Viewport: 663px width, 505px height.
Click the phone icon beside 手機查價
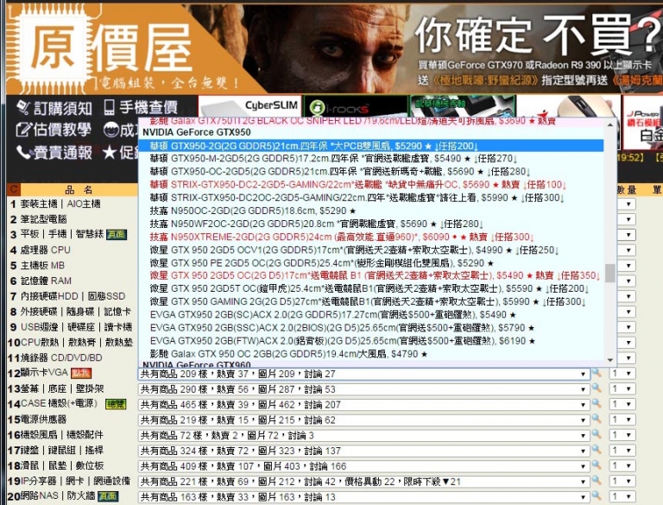click(109, 107)
